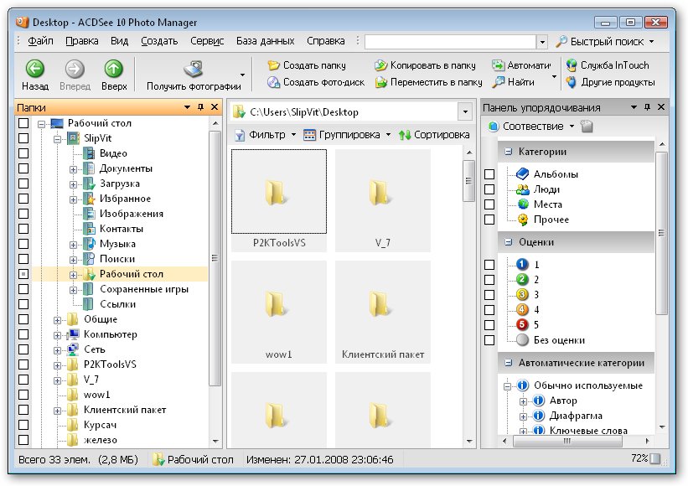Screen dimensions: 688x486
Task: Click the Прочее flower icon
Action: [x=523, y=220]
